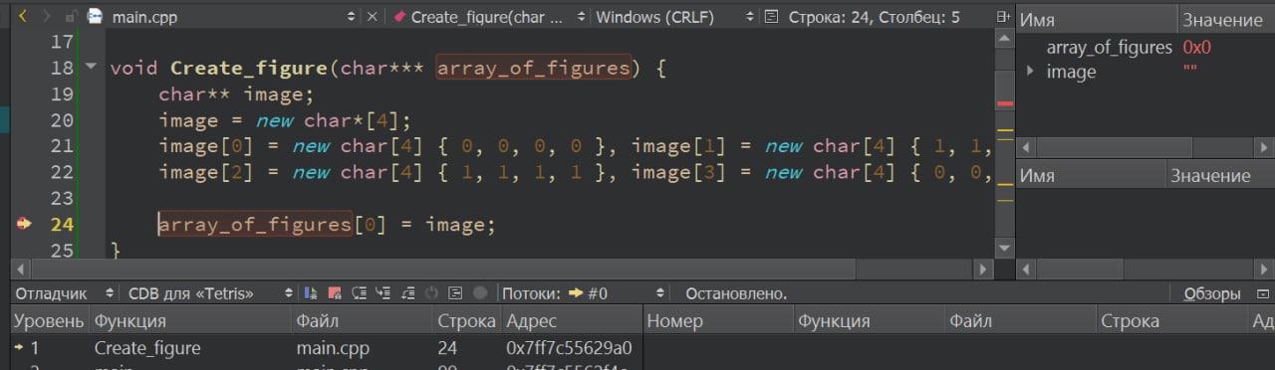The height and width of the screenshot is (370, 1275).
Task: Click the grayed restart debugging icon
Action: (x=431, y=293)
